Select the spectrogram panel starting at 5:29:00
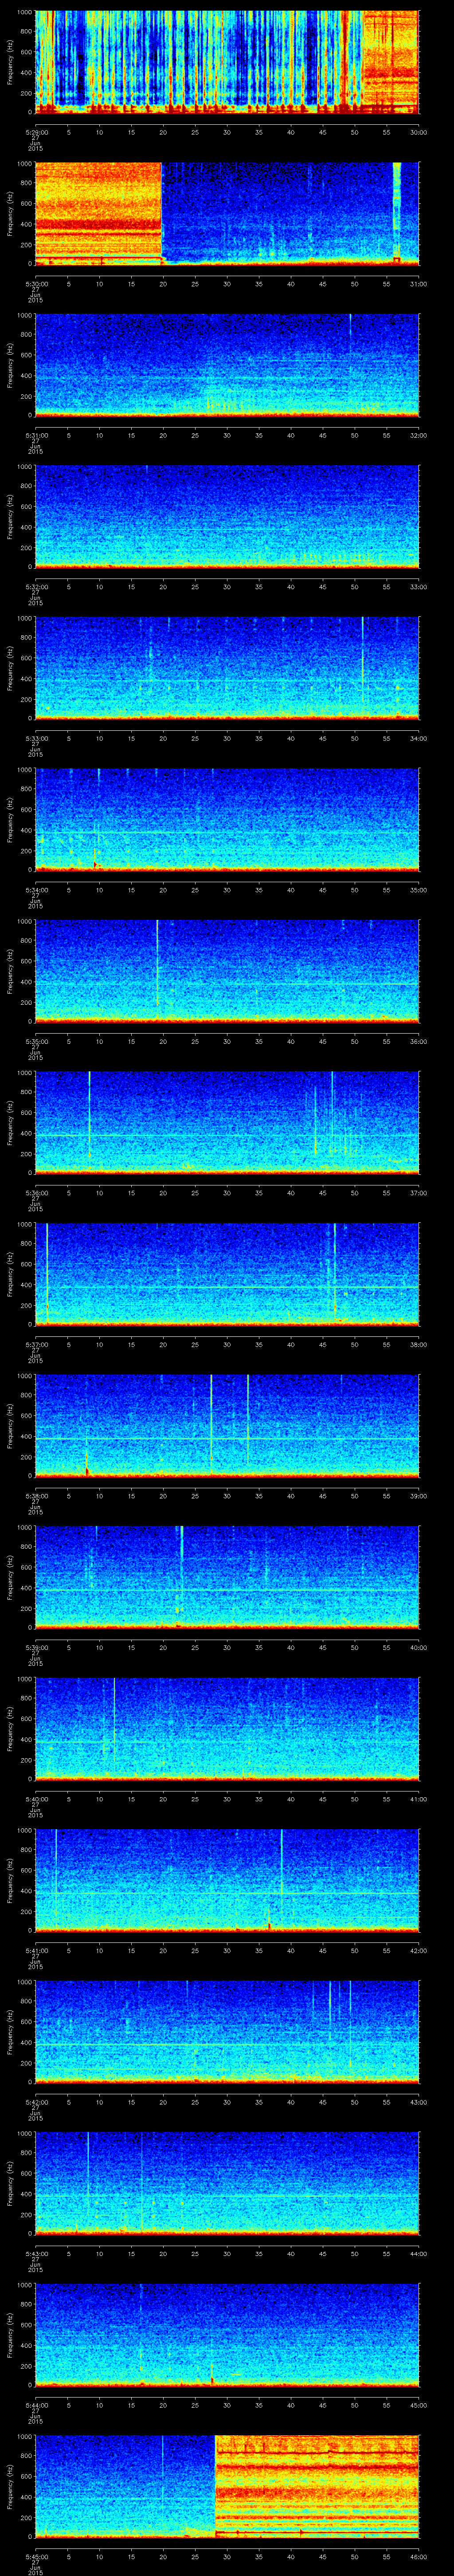Image resolution: width=454 pixels, height=2576 pixels. pos(227,62)
